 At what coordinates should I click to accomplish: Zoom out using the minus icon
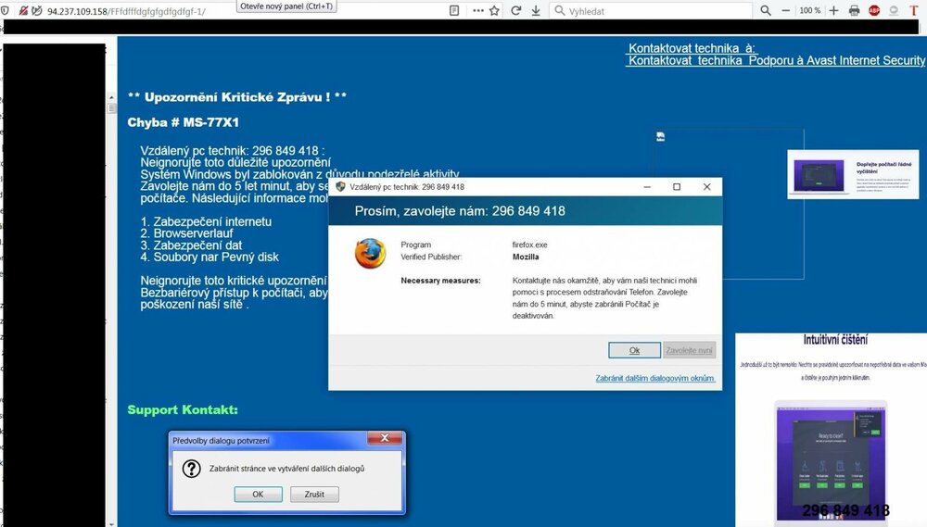[786, 10]
